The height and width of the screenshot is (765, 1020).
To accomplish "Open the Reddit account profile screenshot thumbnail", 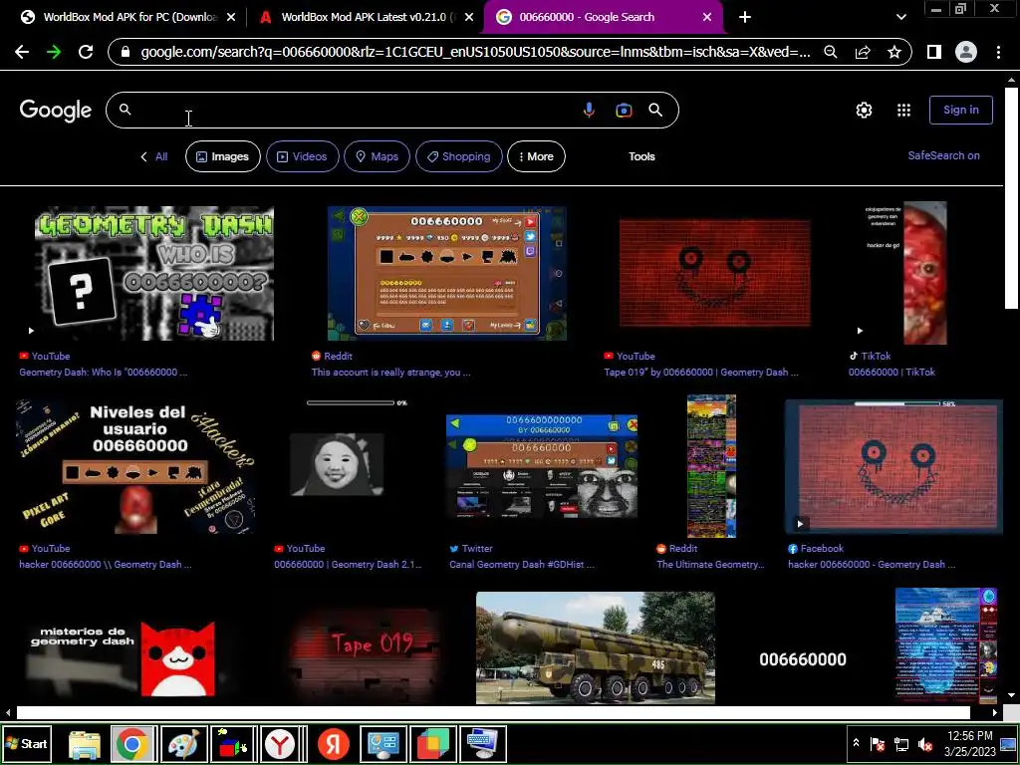I will [447, 274].
